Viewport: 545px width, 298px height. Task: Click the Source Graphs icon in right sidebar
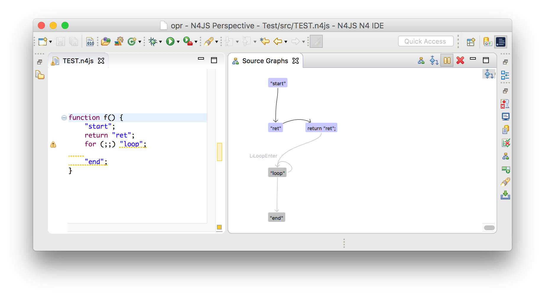[505, 156]
